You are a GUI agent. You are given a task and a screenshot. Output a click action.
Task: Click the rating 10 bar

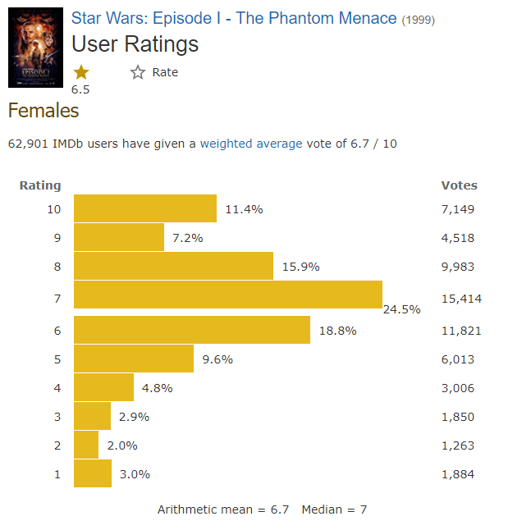(145, 208)
